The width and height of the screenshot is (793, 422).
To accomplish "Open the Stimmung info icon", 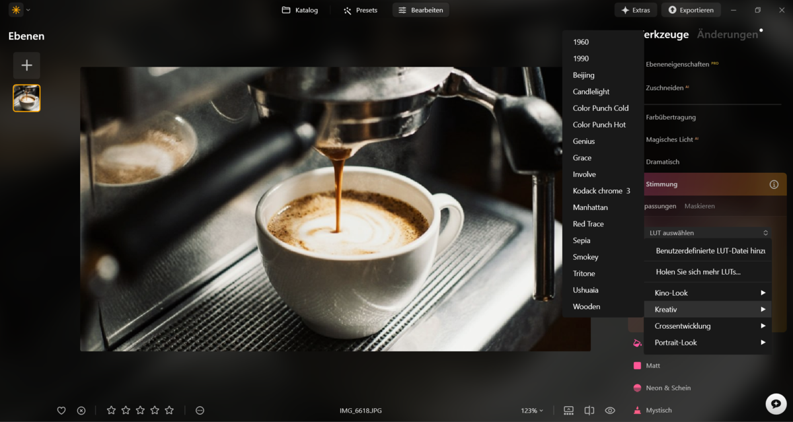I will pos(774,184).
